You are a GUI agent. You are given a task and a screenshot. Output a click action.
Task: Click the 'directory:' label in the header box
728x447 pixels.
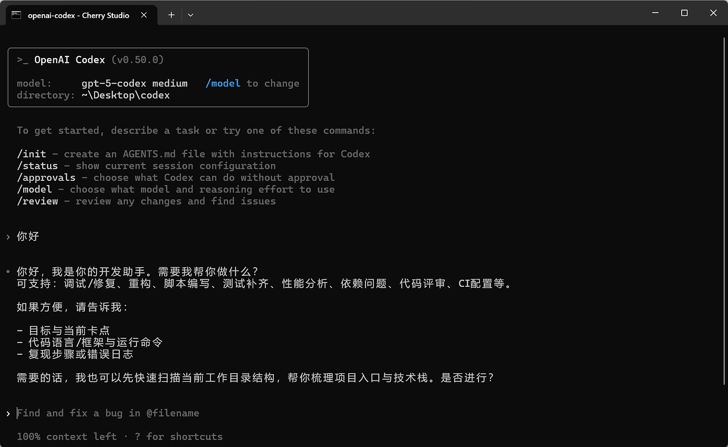(46, 95)
